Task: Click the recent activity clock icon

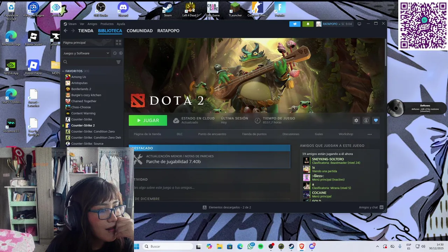Action: 115,53
